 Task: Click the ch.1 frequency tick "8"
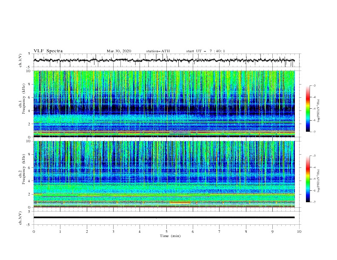tap(29, 84)
